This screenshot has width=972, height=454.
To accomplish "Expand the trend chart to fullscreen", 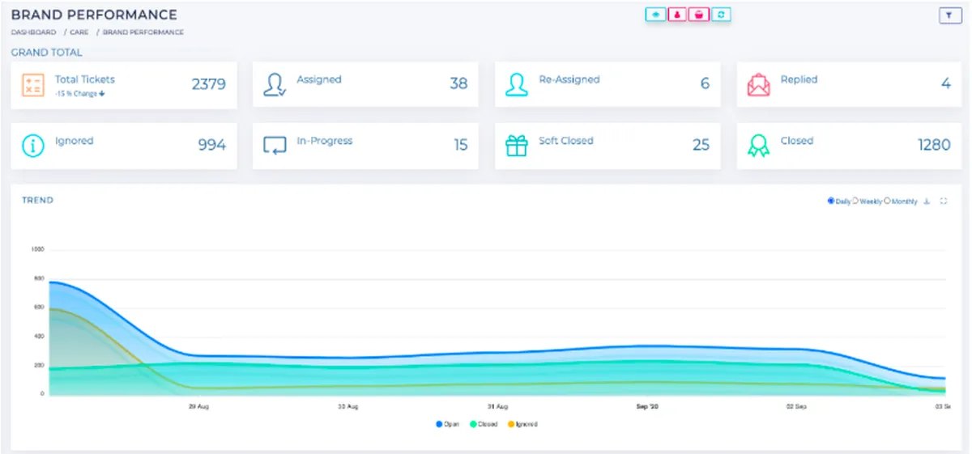I will 944,202.
